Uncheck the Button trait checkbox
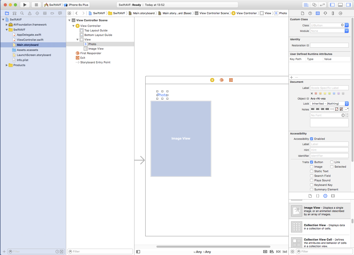Image resolution: width=354 pixels, height=255 pixels. (312, 162)
